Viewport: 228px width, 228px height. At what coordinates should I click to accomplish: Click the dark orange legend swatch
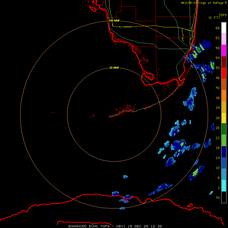click(224, 84)
